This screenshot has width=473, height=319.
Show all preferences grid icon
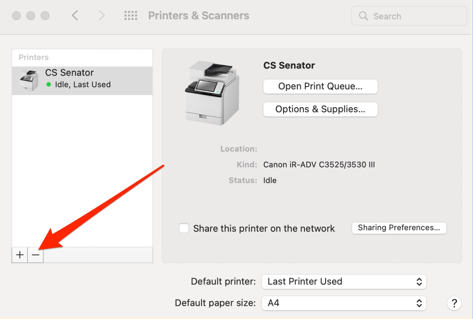point(131,15)
